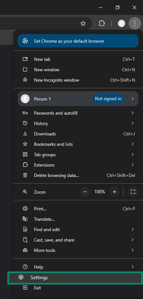Expand the More tools submenu arrow
The height and width of the screenshot is (299, 143).
pos(133,250)
